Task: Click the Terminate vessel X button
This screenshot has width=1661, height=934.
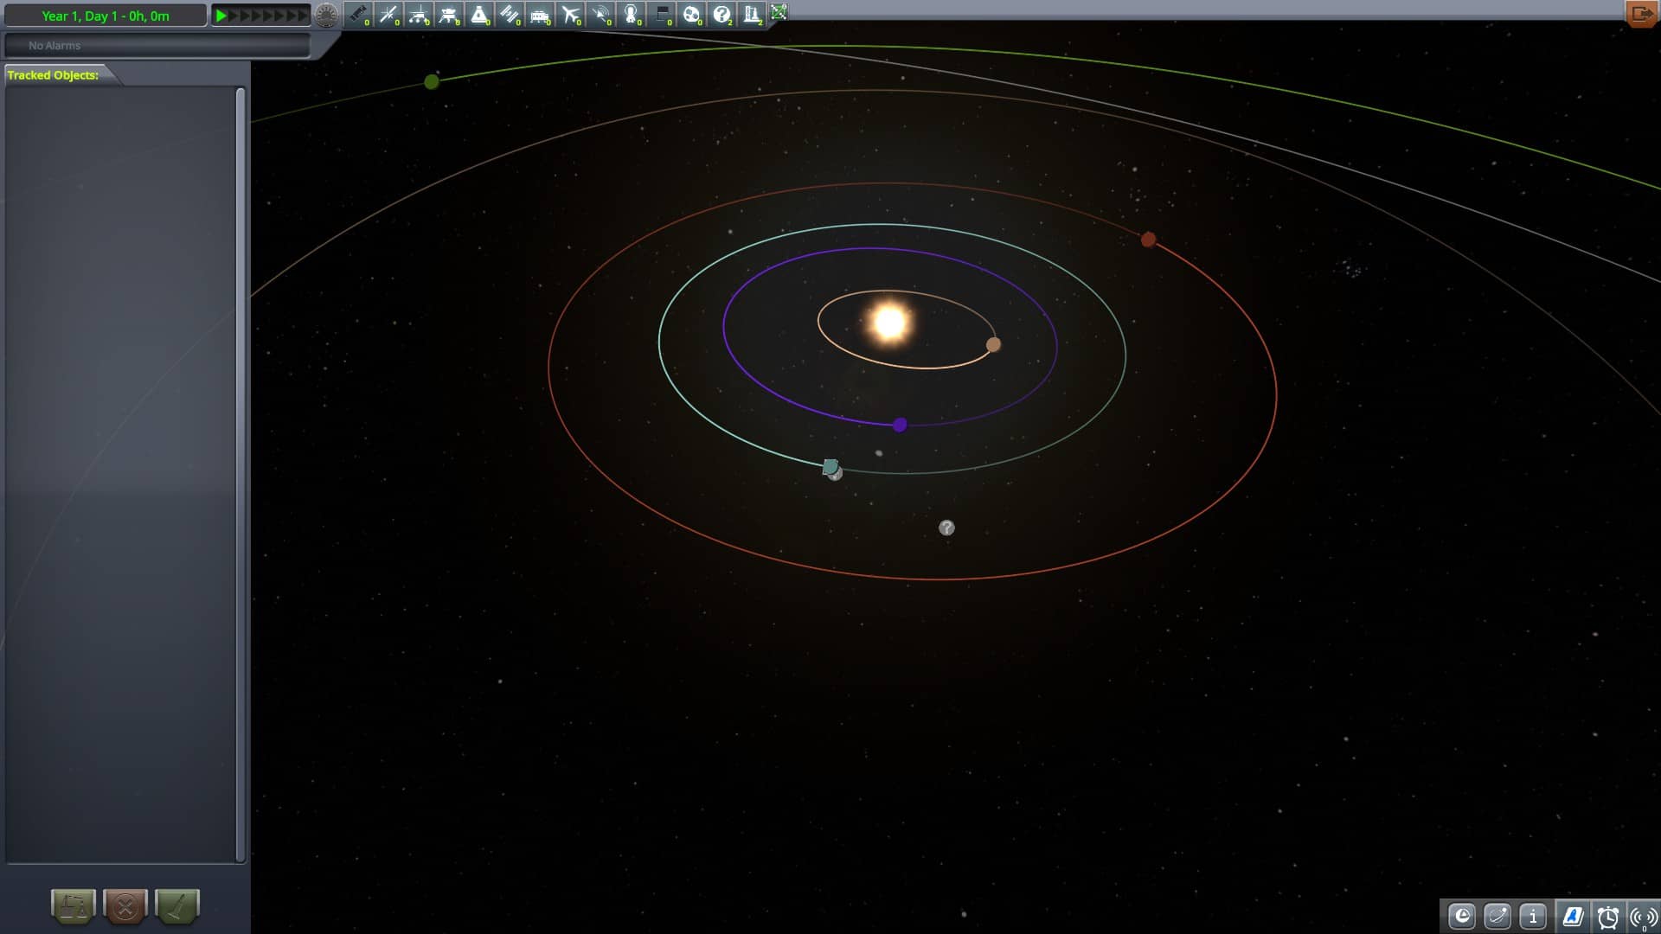Action: pyautogui.click(x=125, y=906)
